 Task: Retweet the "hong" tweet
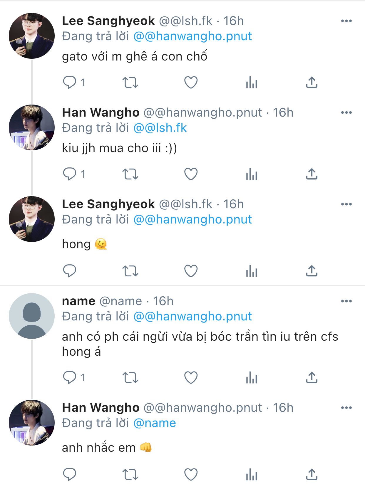click(x=130, y=271)
